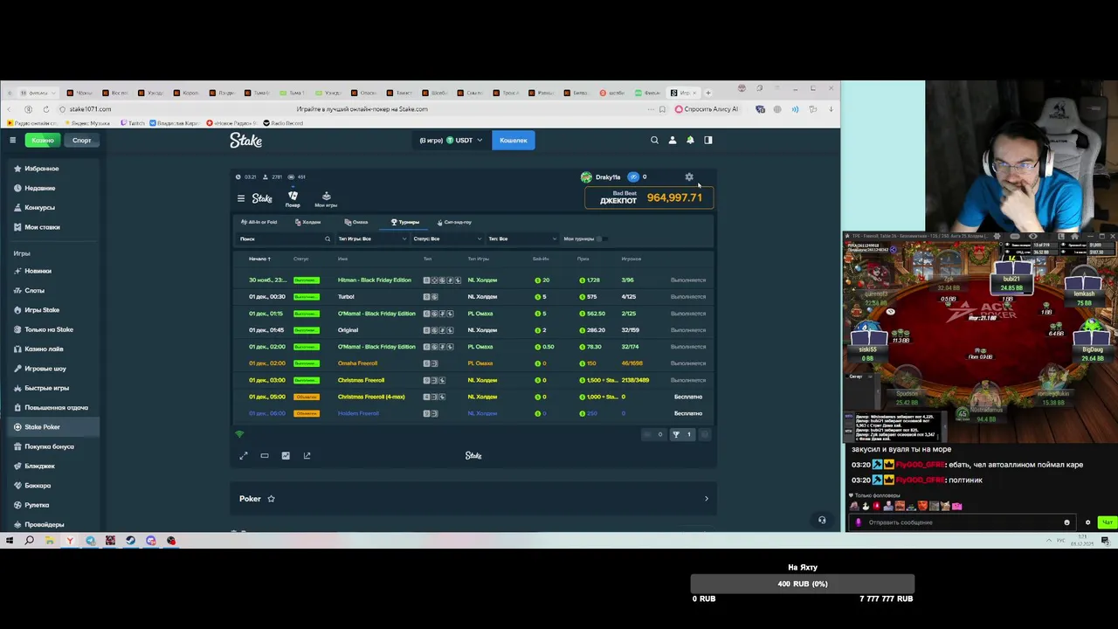Toggle theatre mode icon

(x=265, y=455)
